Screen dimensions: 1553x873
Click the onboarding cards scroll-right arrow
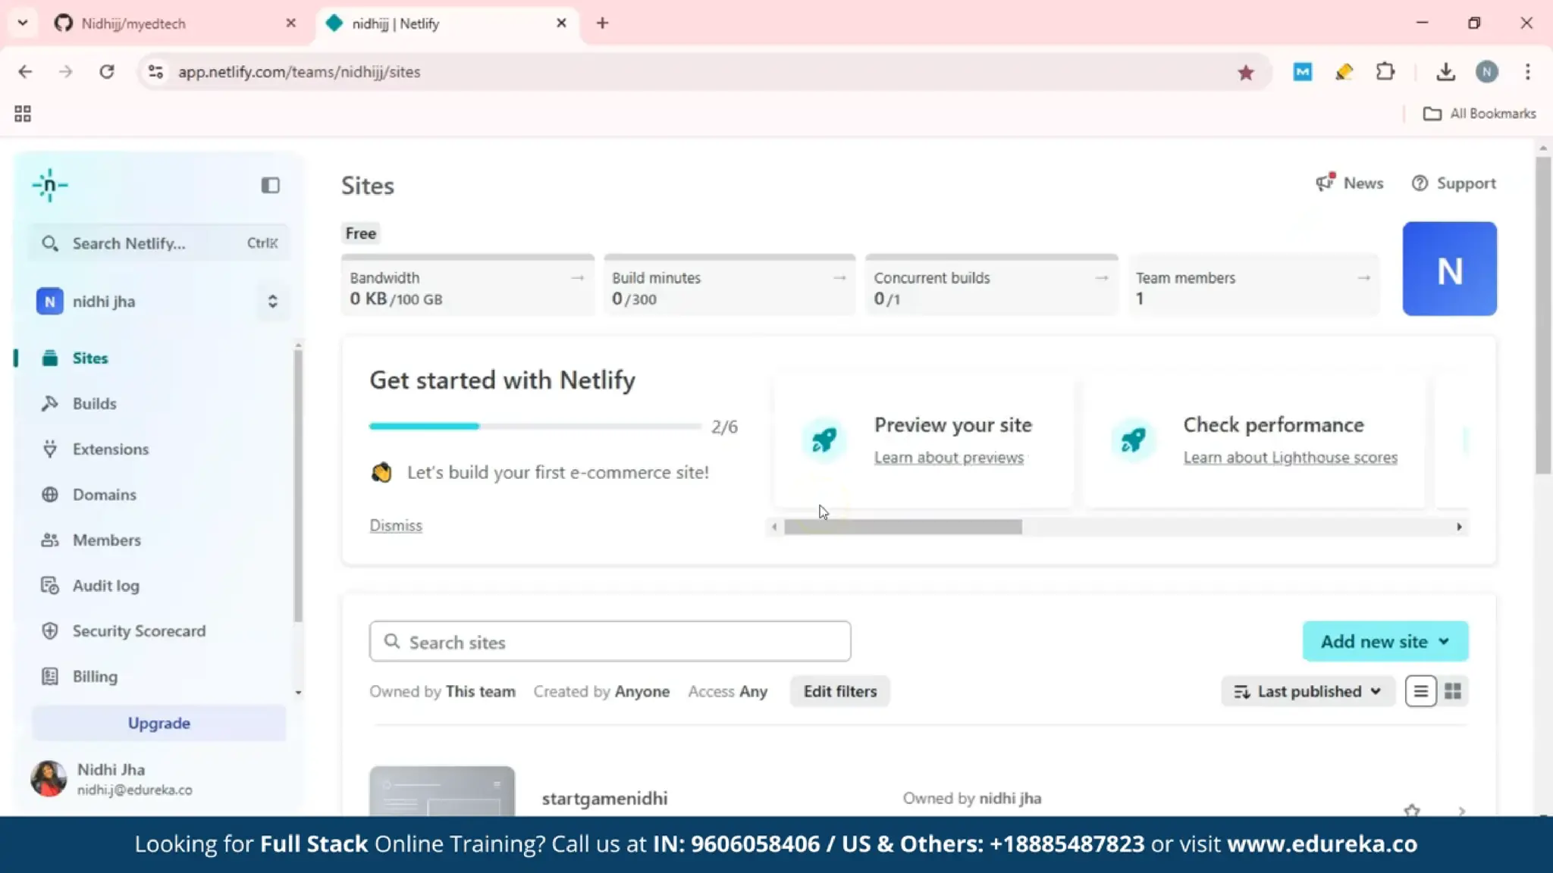[x=1459, y=527]
